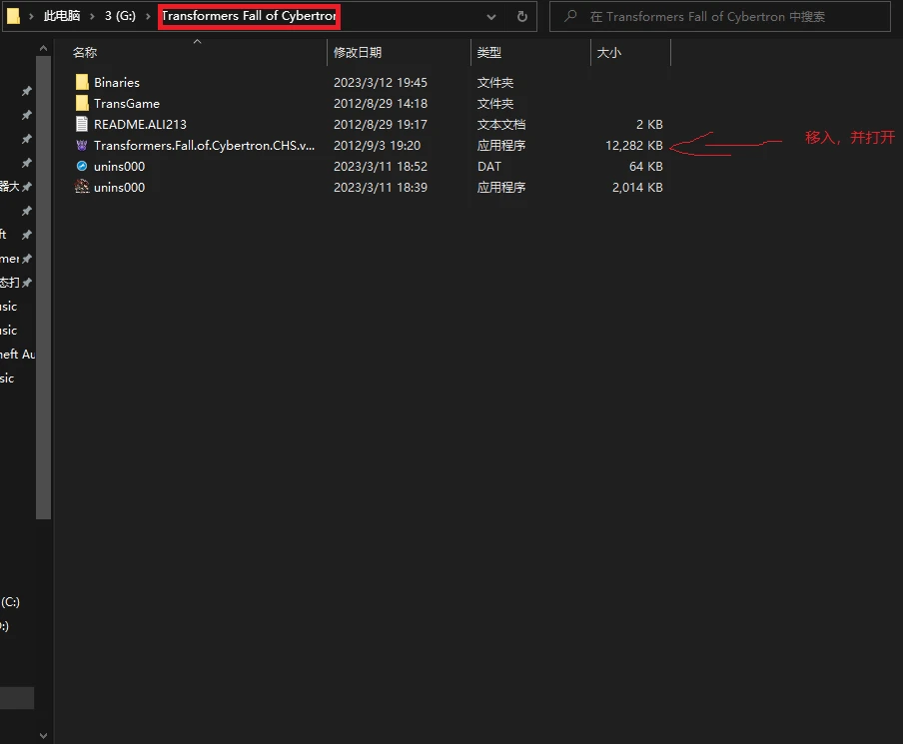Click the folder icon in address bar
903x744 pixels.
(x=13, y=16)
